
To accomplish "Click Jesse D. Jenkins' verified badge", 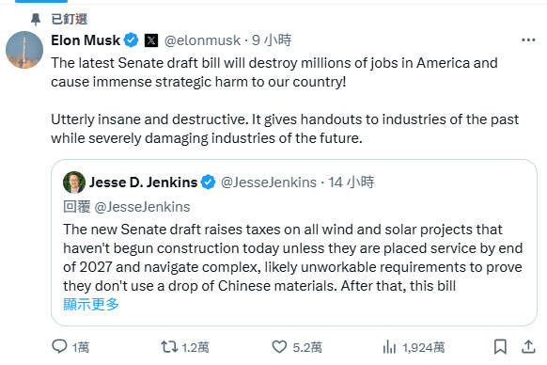I will click(x=209, y=182).
